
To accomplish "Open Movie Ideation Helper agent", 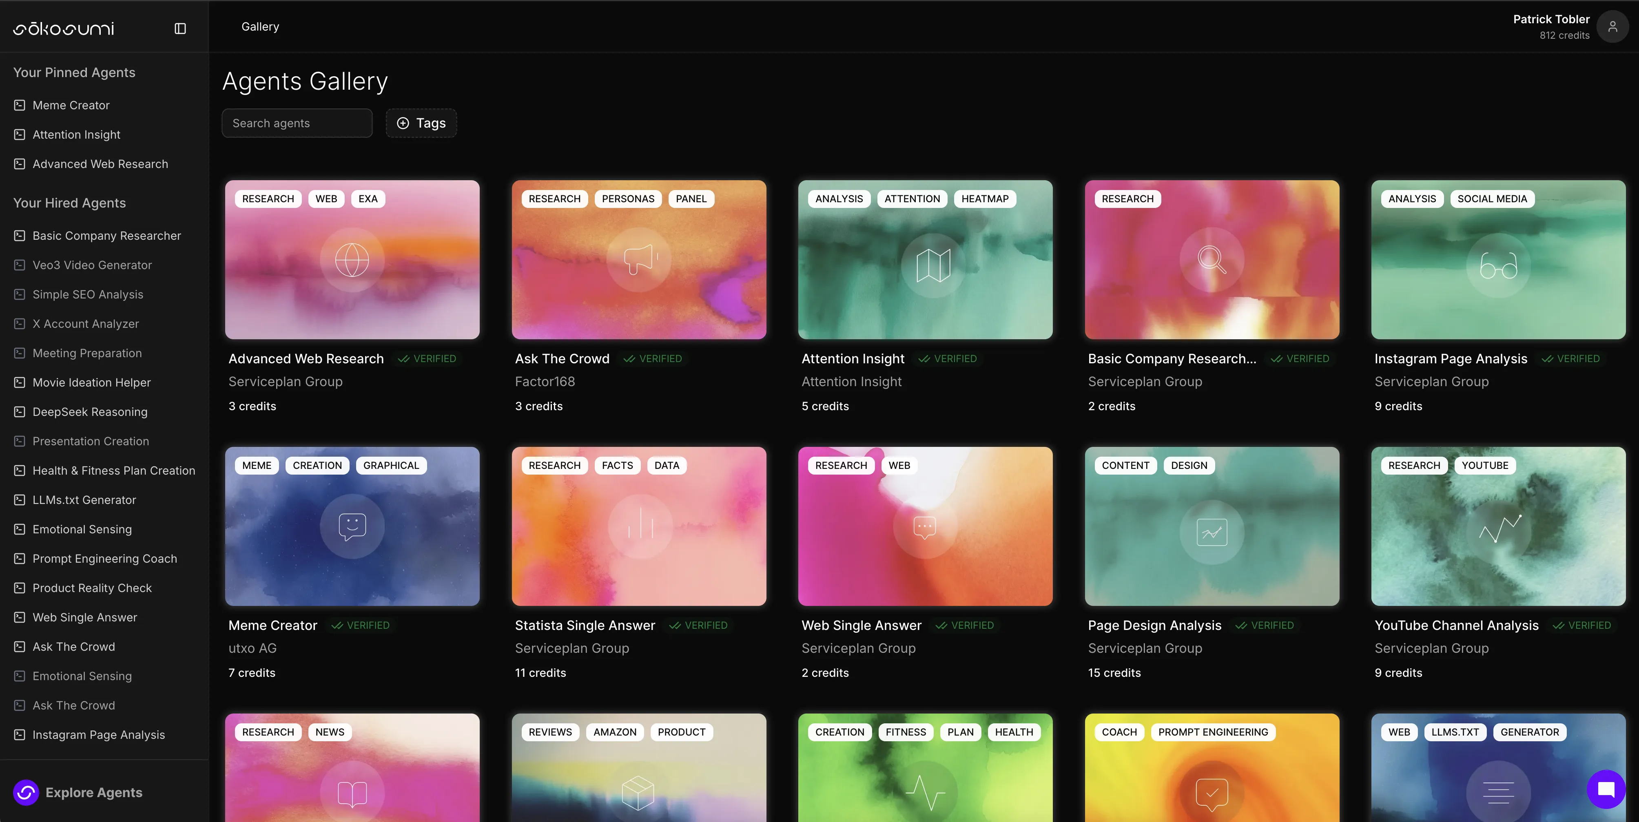I will click(x=92, y=382).
